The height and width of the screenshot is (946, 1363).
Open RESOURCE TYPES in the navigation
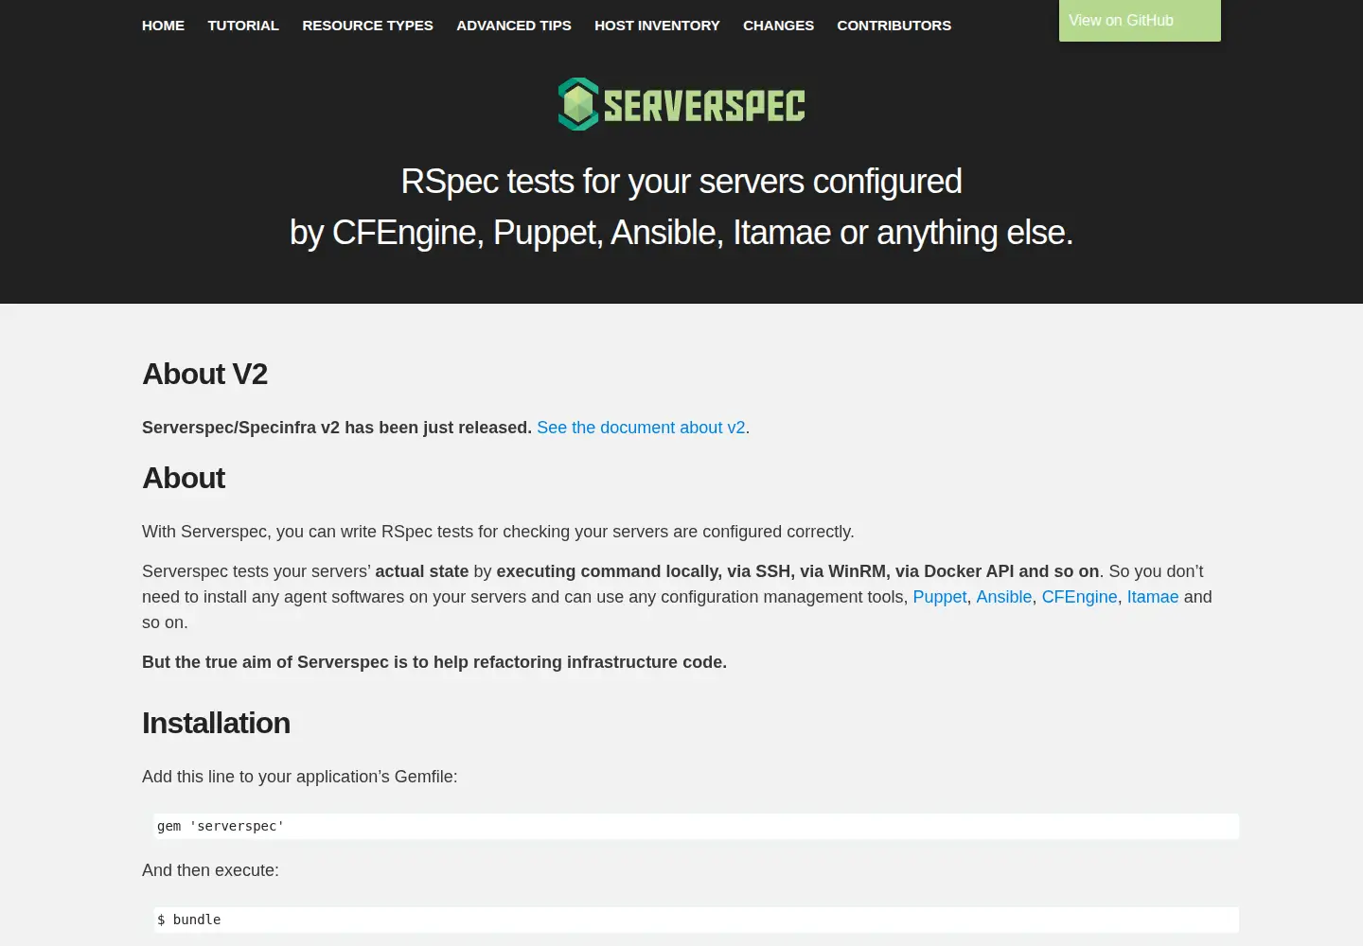click(x=367, y=26)
